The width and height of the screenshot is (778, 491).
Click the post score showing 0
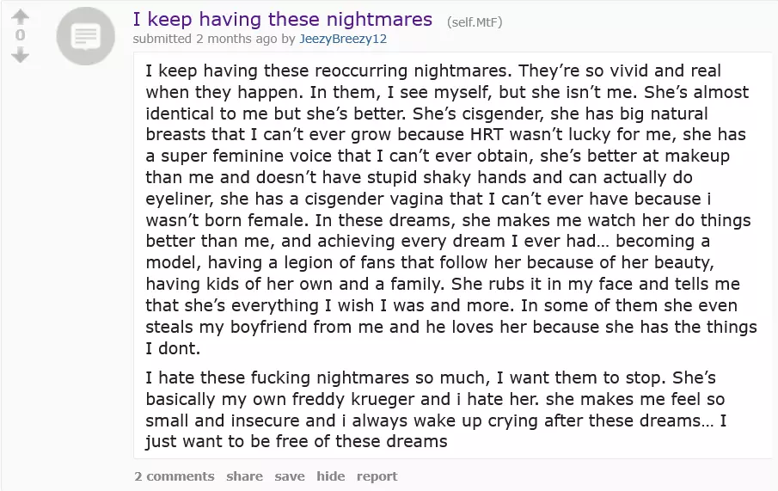tap(21, 36)
